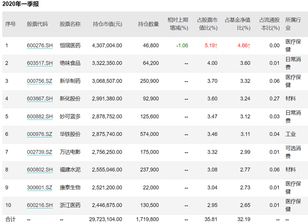The height and width of the screenshot is (224, 308).
Task: Click market value 2,446,875.00
Action: (107, 205)
